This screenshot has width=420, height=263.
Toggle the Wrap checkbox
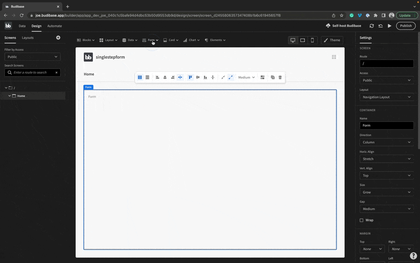[x=362, y=220]
